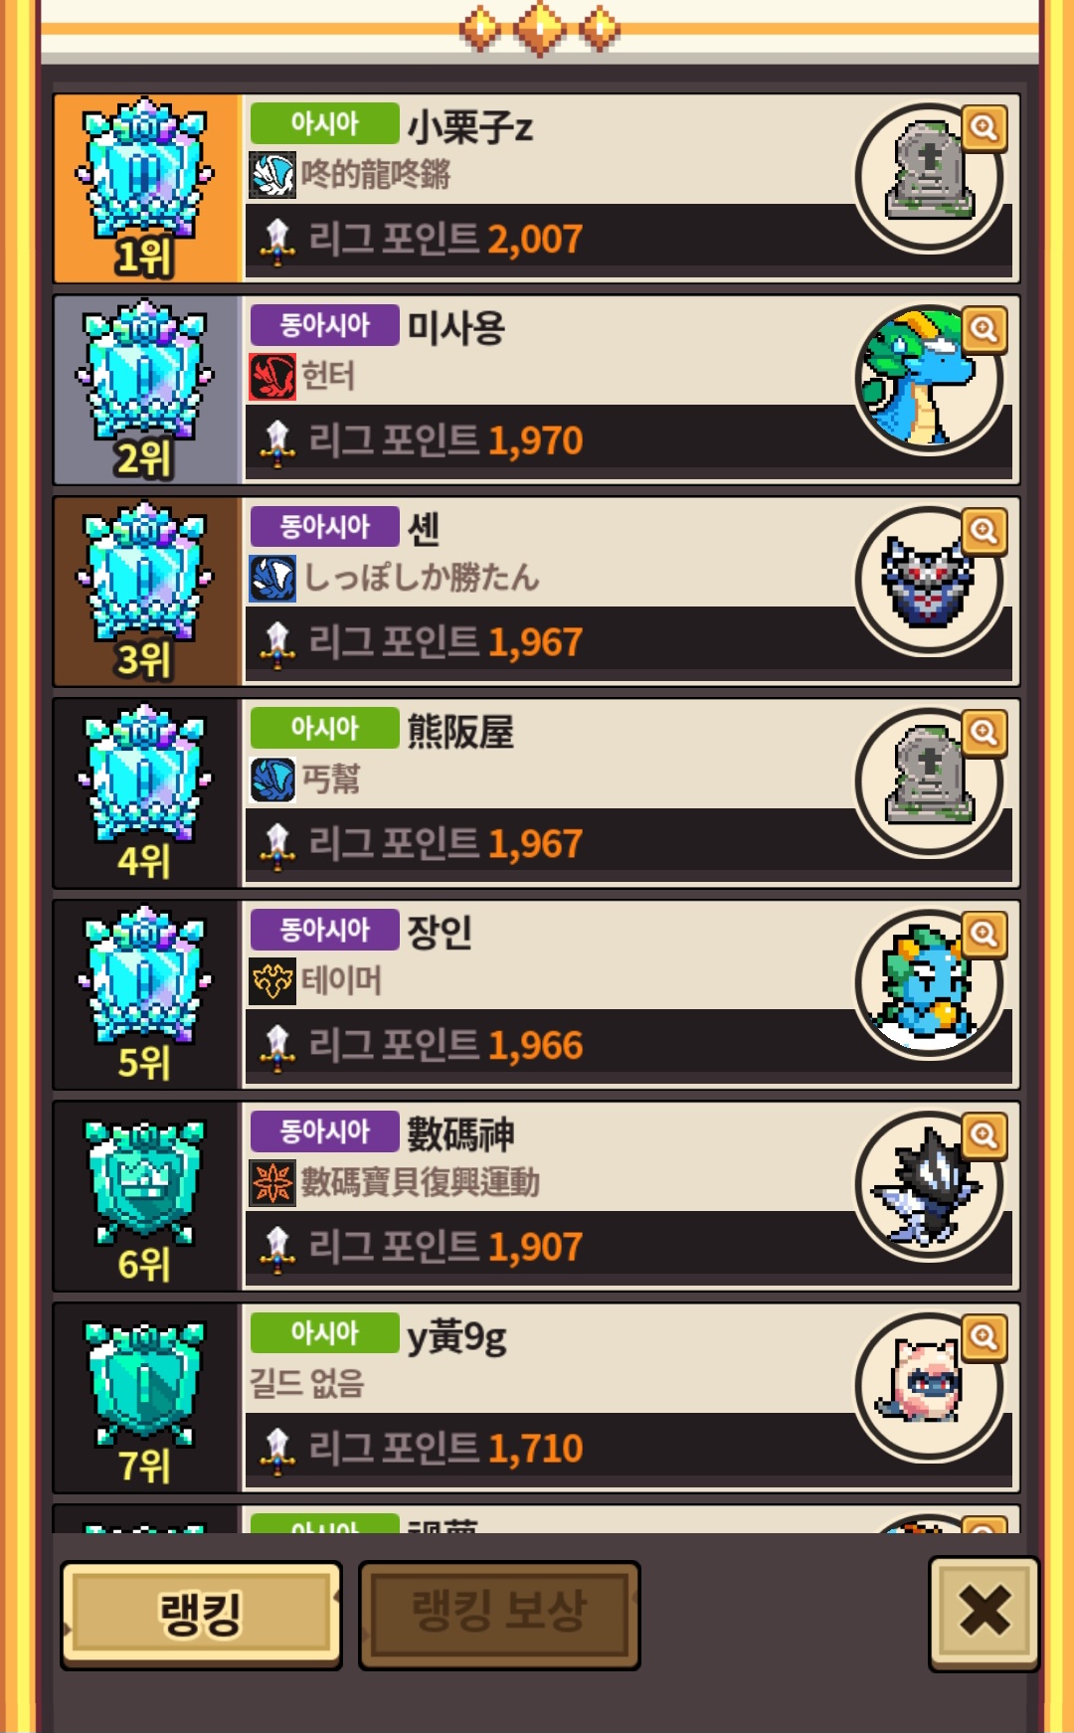Tap the tombstone avatar of 小栗子z
This screenshot has width=1074, height=1733.
(x=930, y=177)
